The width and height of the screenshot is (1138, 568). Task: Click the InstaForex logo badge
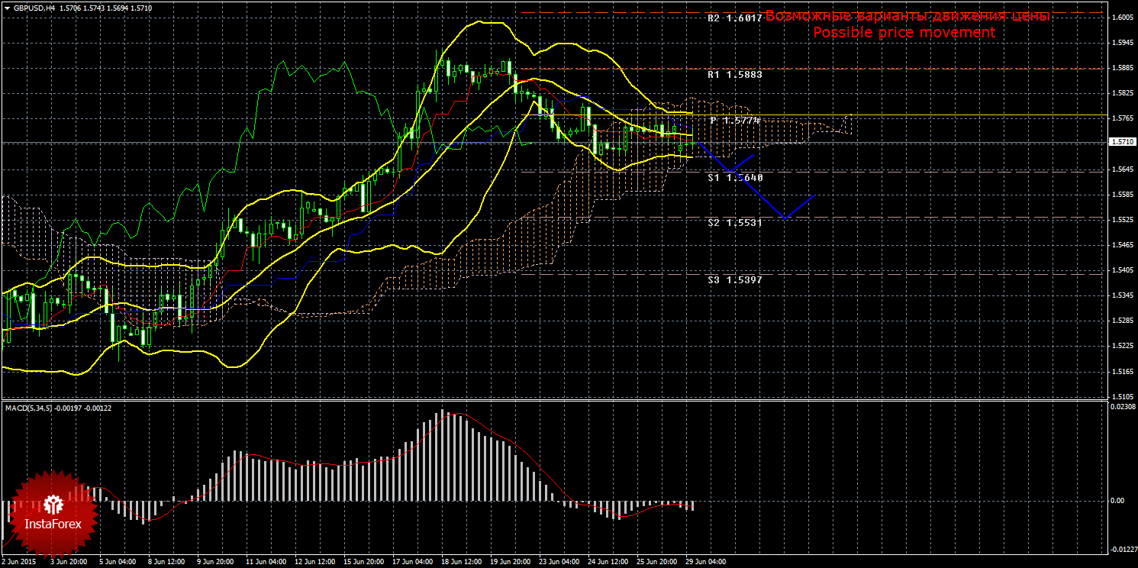pyautogui.click(x=53, y=514)
